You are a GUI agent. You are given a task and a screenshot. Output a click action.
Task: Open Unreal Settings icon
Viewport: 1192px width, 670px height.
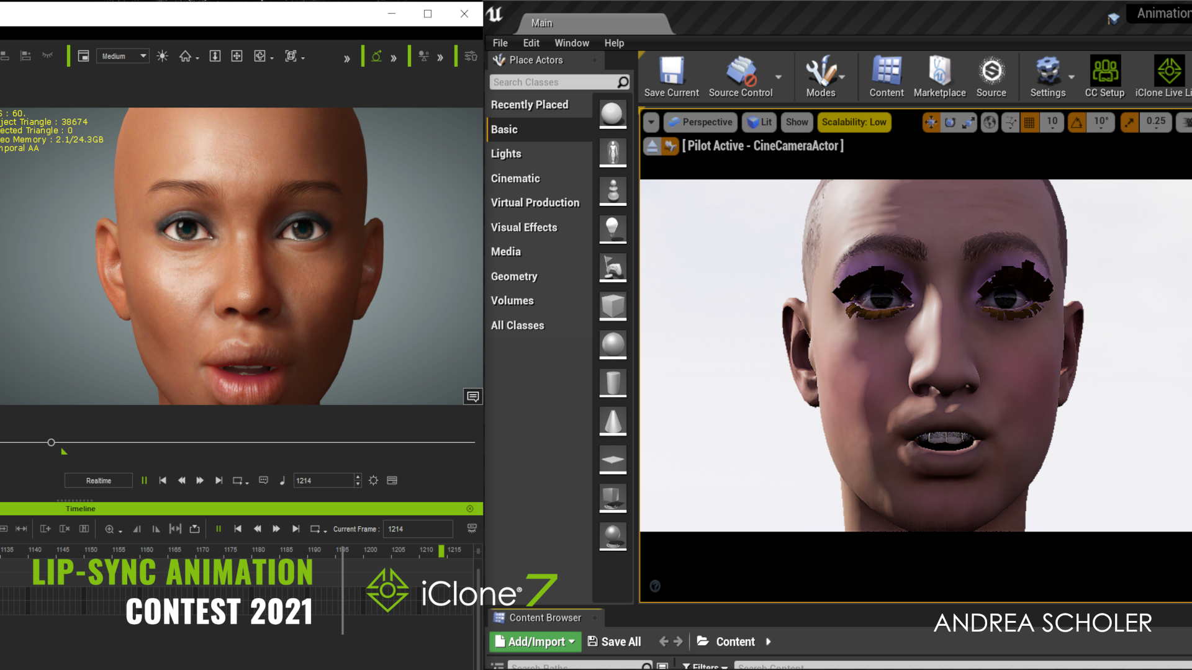click(x=1047, y=77)
